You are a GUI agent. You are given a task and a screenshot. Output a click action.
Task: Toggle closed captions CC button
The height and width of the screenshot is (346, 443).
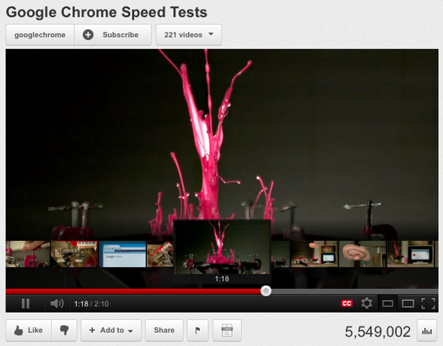point(347,304)
